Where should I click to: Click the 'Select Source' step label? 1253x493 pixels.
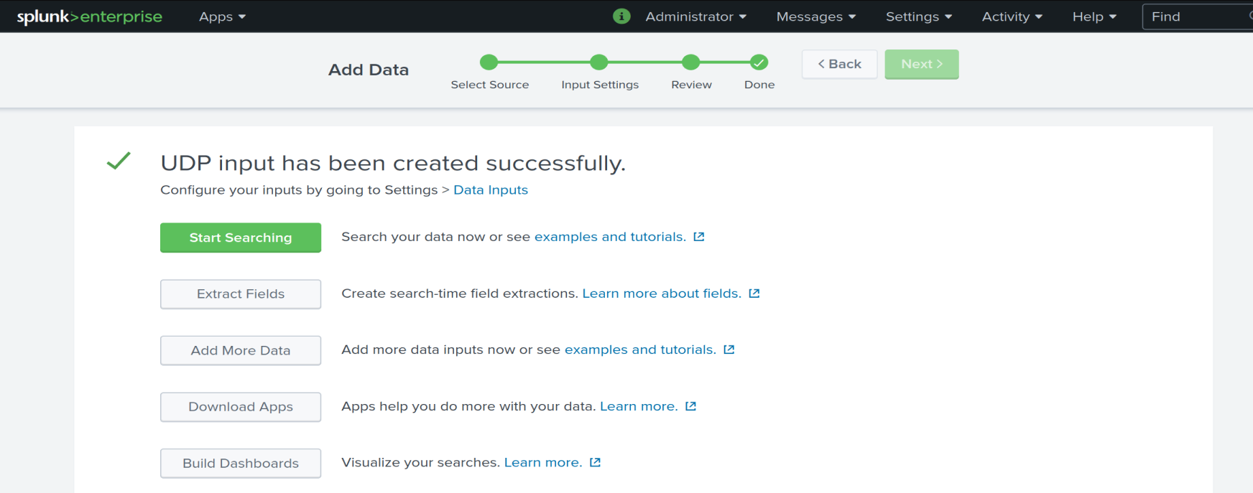[490, 85]
